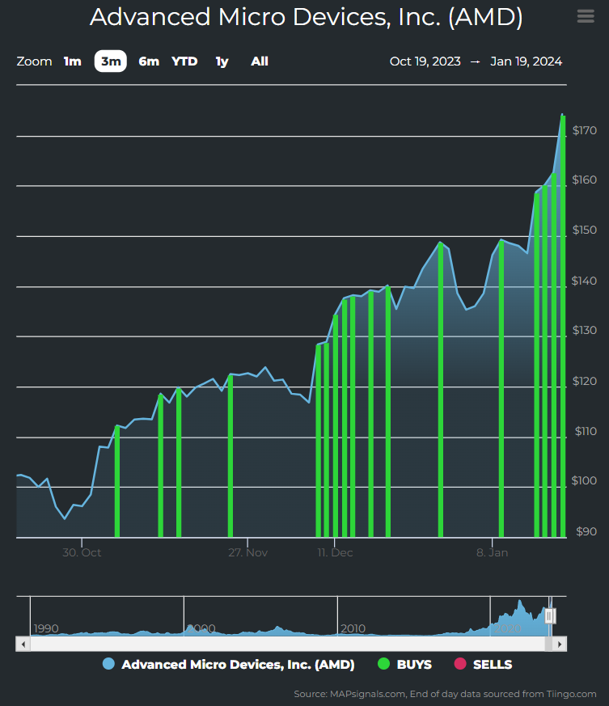Click the tallest green buy bar near $170
This screenshot has height=706, width=609.
click(x=562, y=323)
